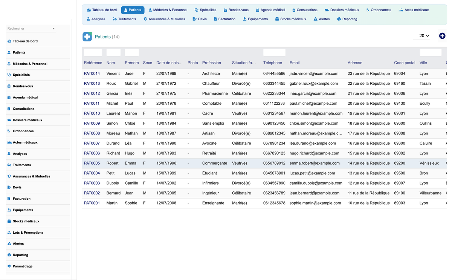The image size is (452, 280).
Task: Click the Lots & Péremptions sidebar icon
Action: [9, 233]
